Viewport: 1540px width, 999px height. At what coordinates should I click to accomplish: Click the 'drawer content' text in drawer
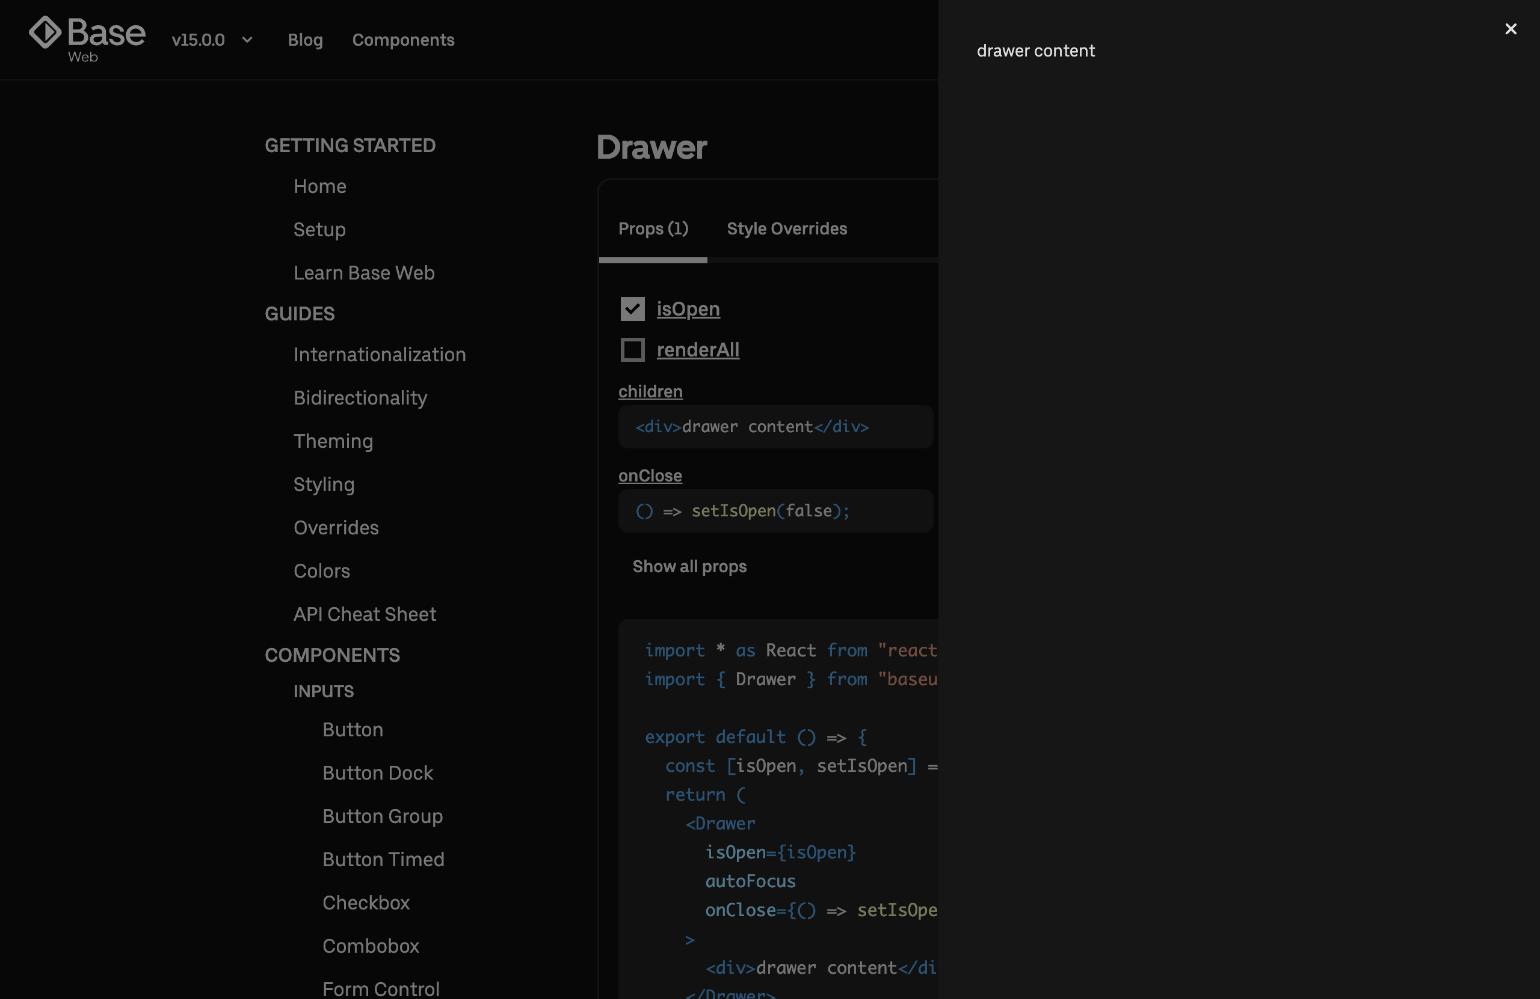(x=1035, y=51)
